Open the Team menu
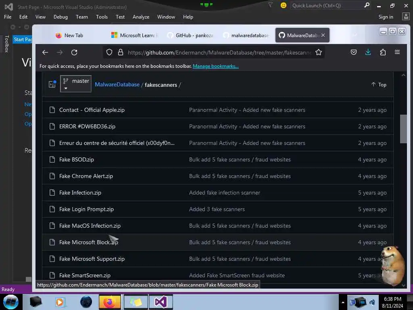 pyautogui.click(x=82, y=17)
